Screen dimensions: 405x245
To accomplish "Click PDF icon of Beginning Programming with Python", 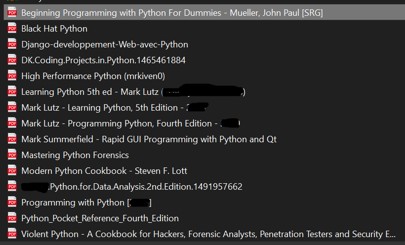I will click(12, 12).
